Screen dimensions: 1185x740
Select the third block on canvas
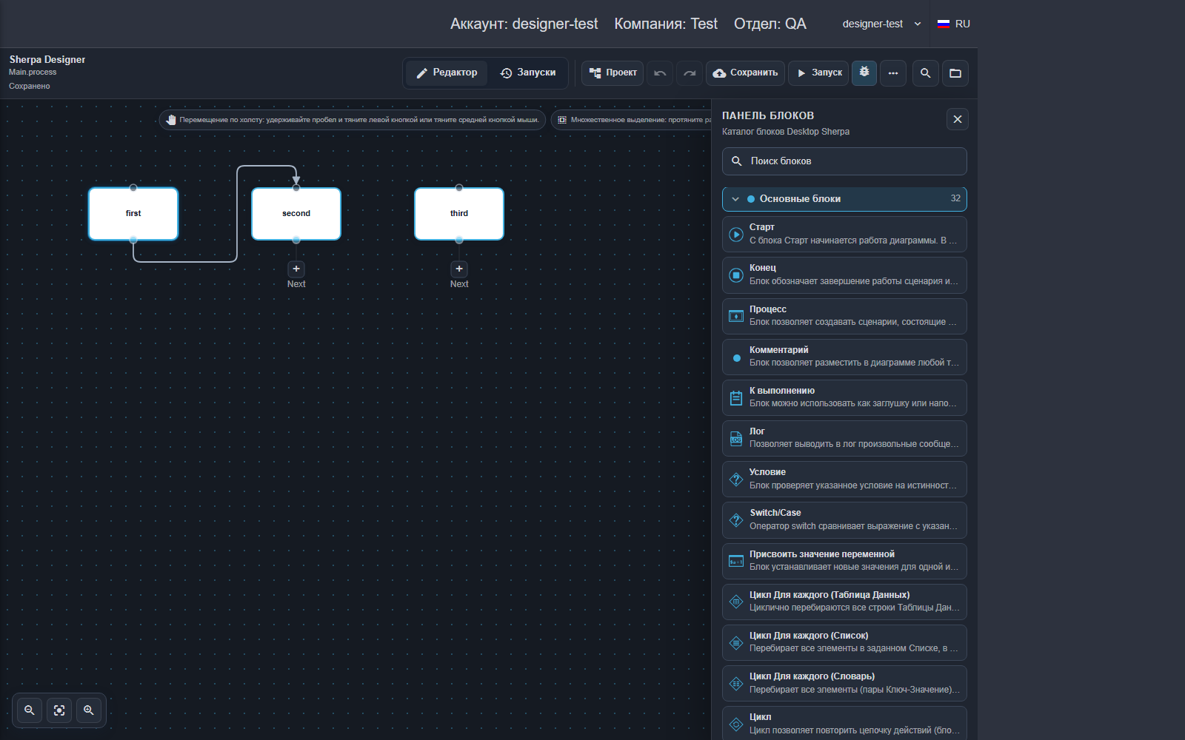click(459, 214)
